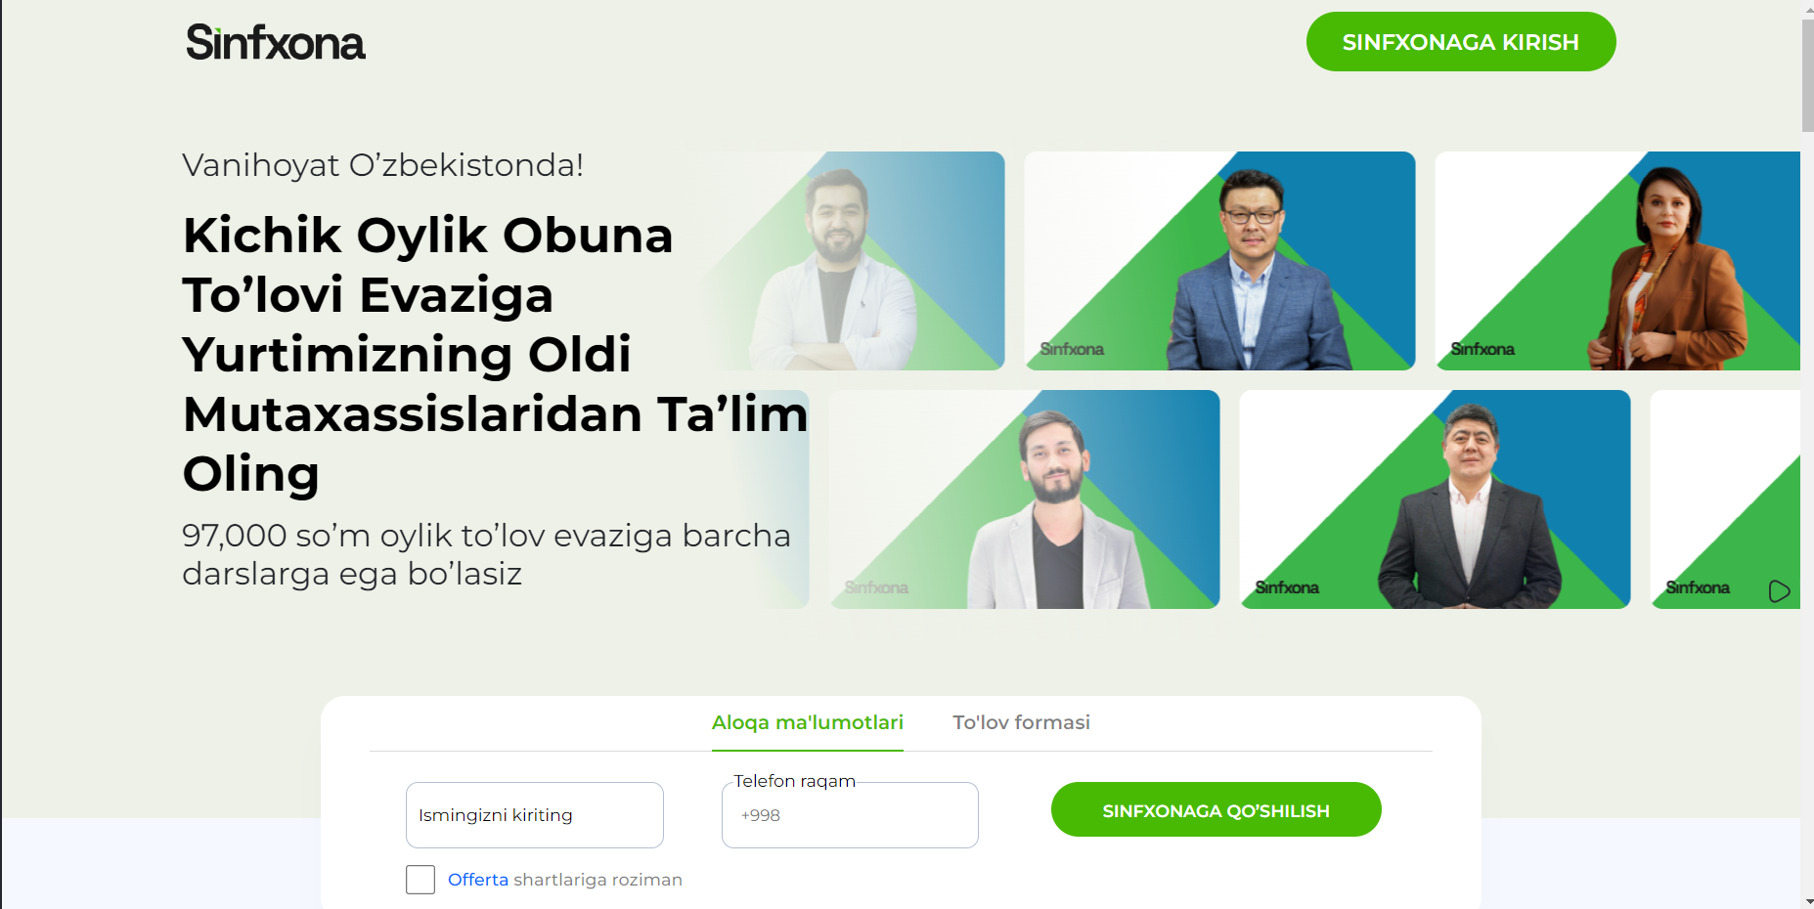Image resolution: width=1814 pixels, height=909 pixels.
Task: Click the partially visible last instructor card
Action: [x=1725, y=499]
